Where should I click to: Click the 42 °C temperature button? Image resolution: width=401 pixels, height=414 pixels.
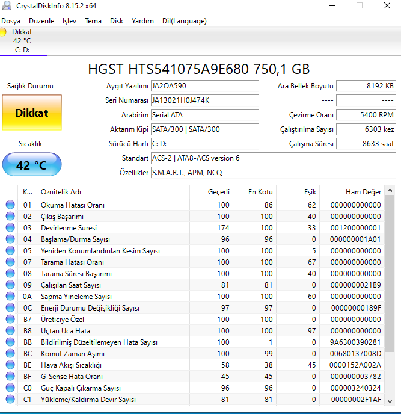[x=31, y=165]
